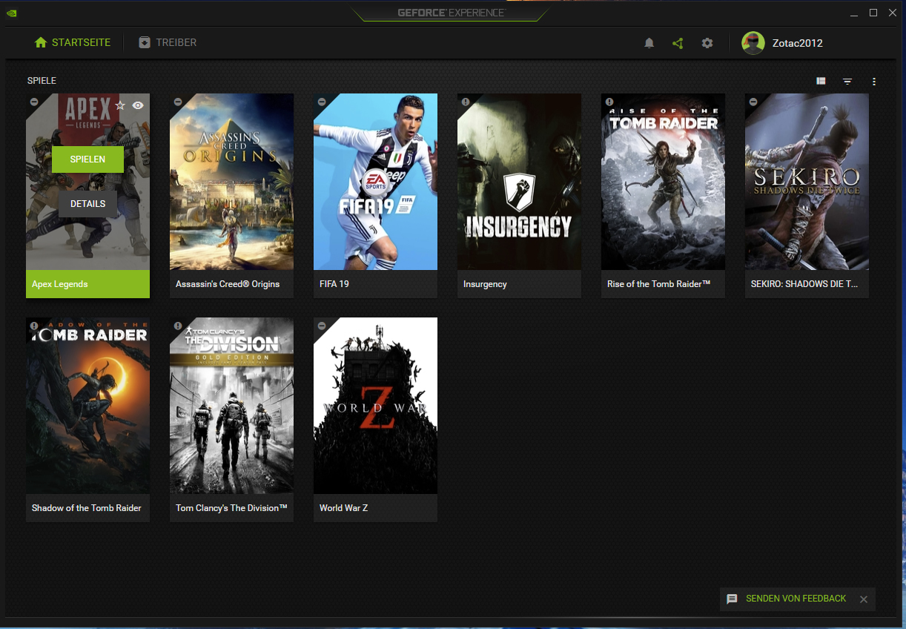The height and width of the screenshot is (629, 906).
Task: Click warning badge on Insurgency cover
Action: coord(466,102)
